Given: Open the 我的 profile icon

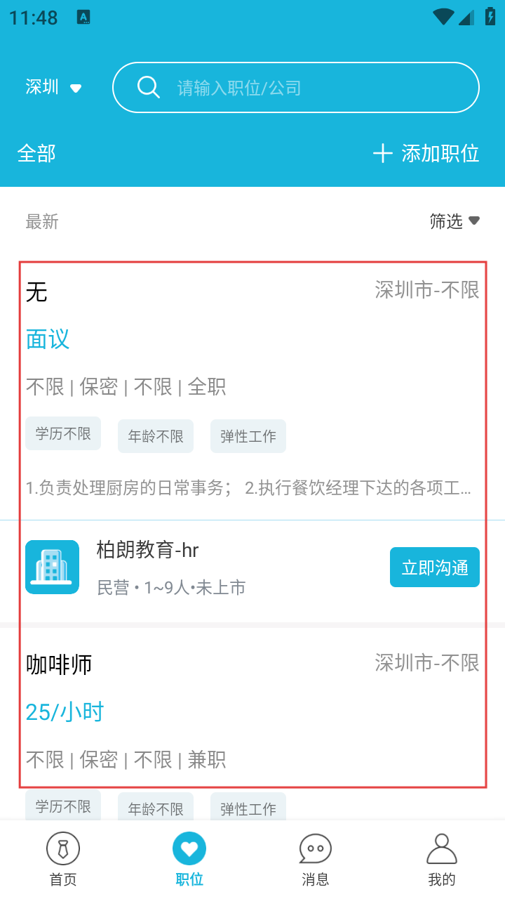Looking at the screenshot, I should (x=441, y=848).
